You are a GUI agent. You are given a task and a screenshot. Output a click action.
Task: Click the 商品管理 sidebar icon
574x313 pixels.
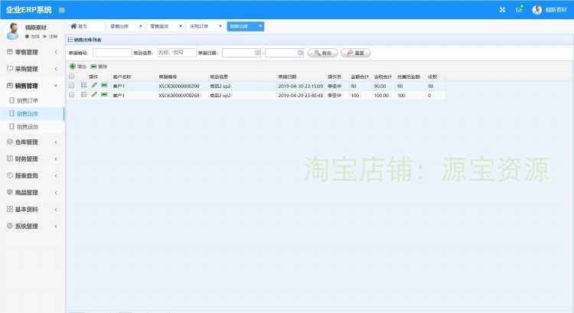(x=10, y=192)
